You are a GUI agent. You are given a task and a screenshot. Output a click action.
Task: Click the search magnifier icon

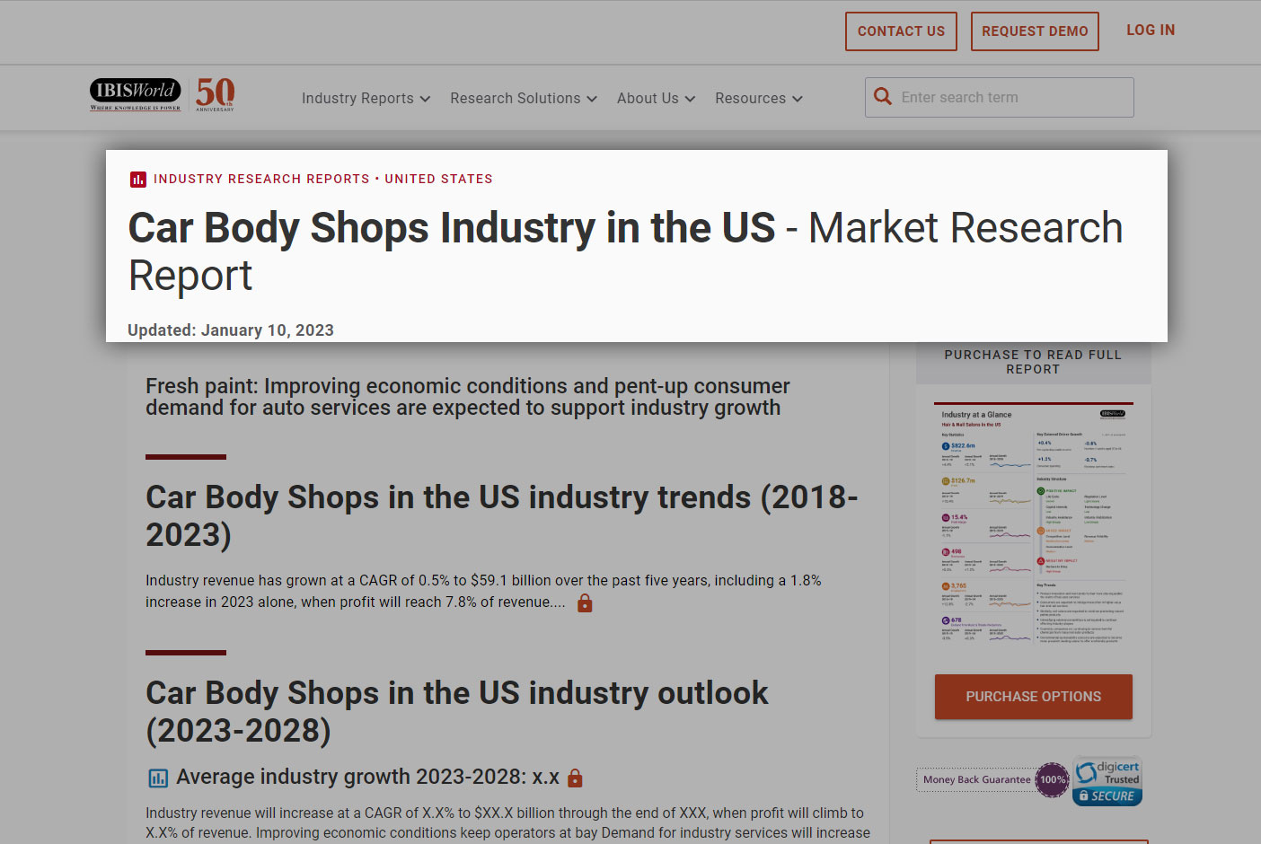click(x=883, y=96)
